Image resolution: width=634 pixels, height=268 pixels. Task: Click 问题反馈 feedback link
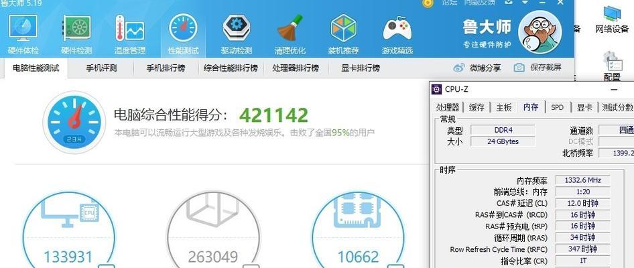click(479, 3)
